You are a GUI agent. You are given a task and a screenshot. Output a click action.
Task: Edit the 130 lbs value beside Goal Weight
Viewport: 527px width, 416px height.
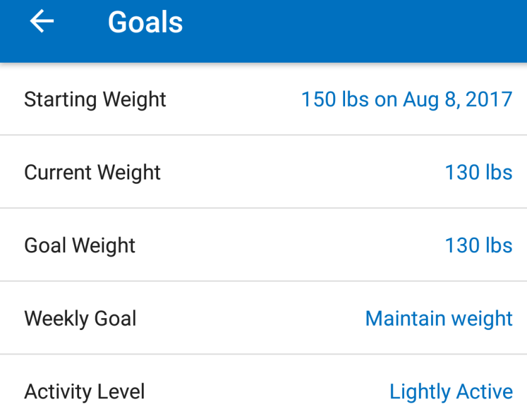[478, 245]
